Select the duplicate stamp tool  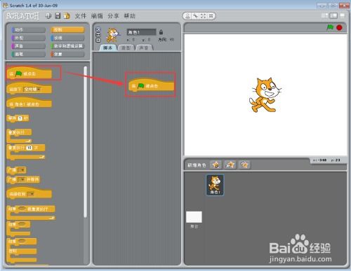187,16
